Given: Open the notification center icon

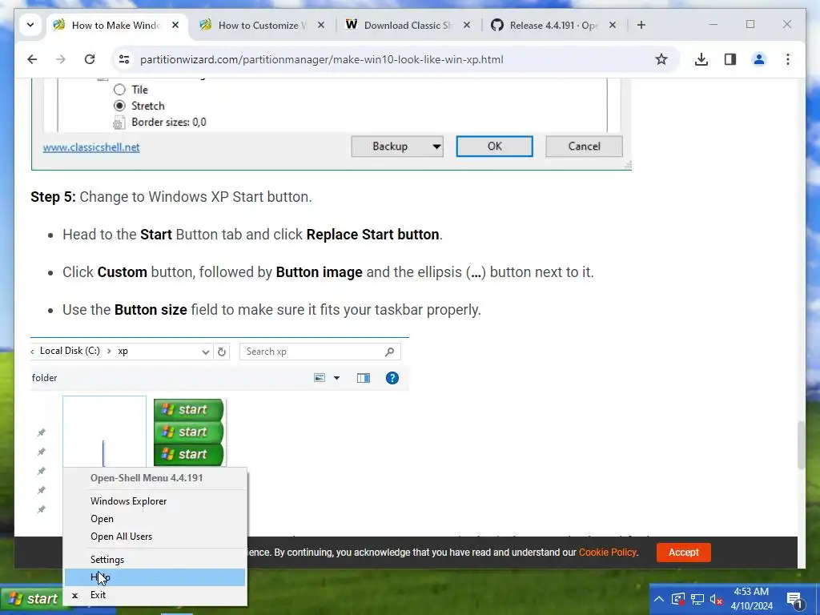Looking at the screenshot, I should tap(795, 600).
